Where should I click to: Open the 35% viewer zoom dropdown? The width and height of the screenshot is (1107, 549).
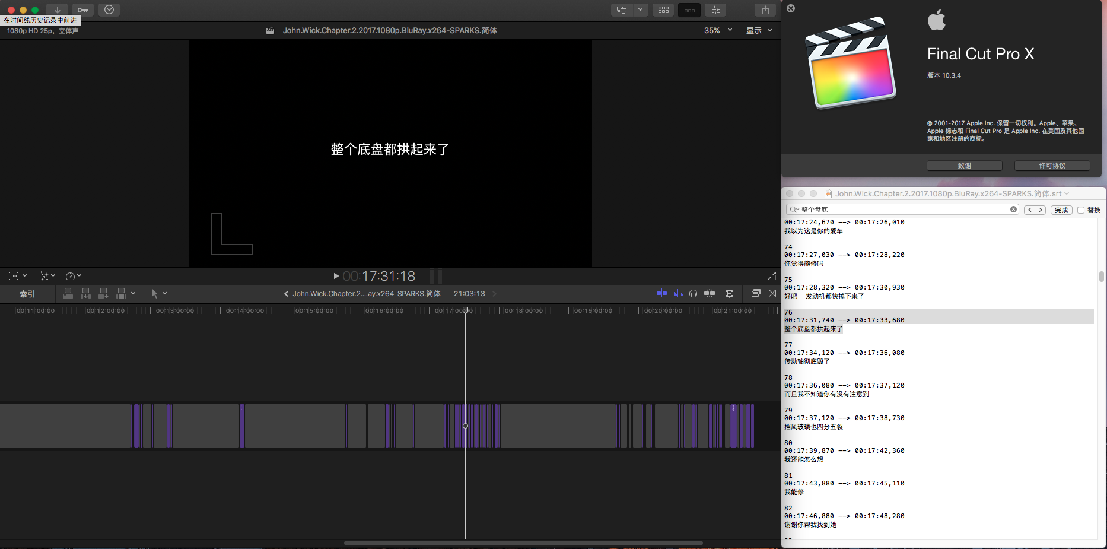coord(718,30)
